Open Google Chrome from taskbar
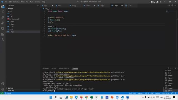Image resolution: width=178 pixels, height=100 pixels. click(x=86, y=97)
